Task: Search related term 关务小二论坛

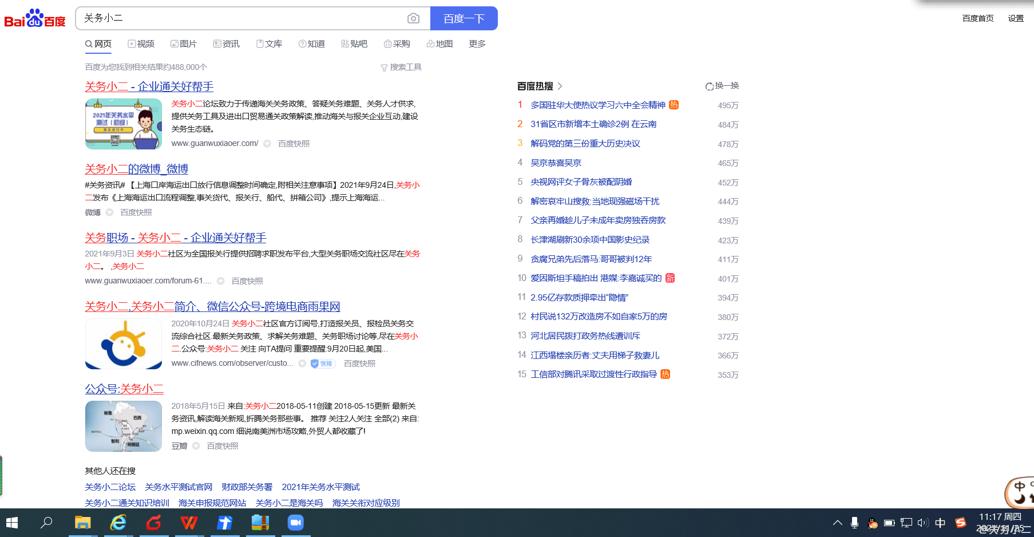Action: click(110, 487)
